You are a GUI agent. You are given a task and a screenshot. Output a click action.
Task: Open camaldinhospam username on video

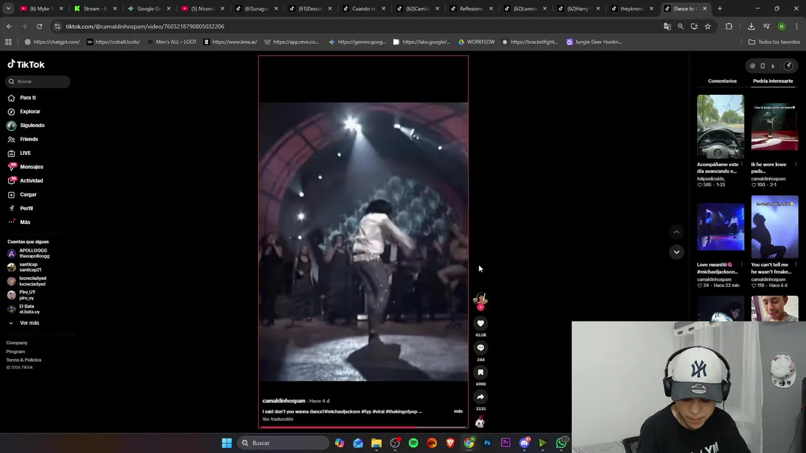(283, 401)
